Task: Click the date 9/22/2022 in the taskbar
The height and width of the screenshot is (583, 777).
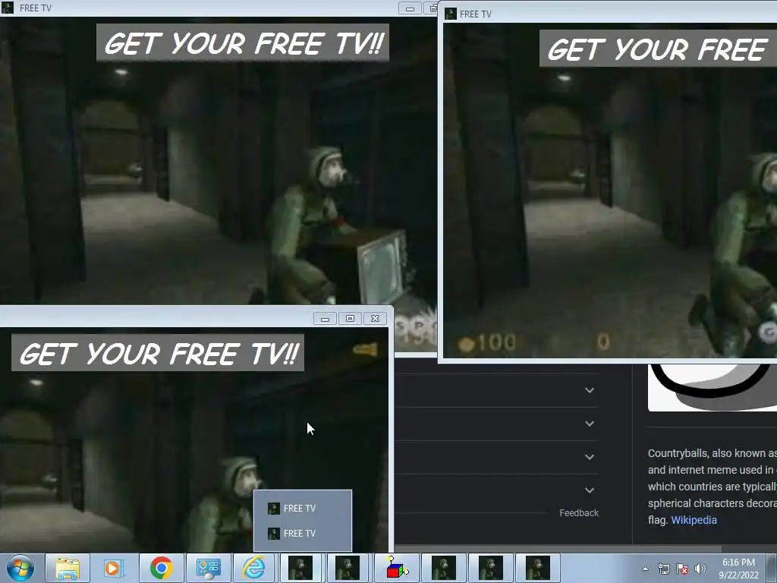Action: [738, 575]
